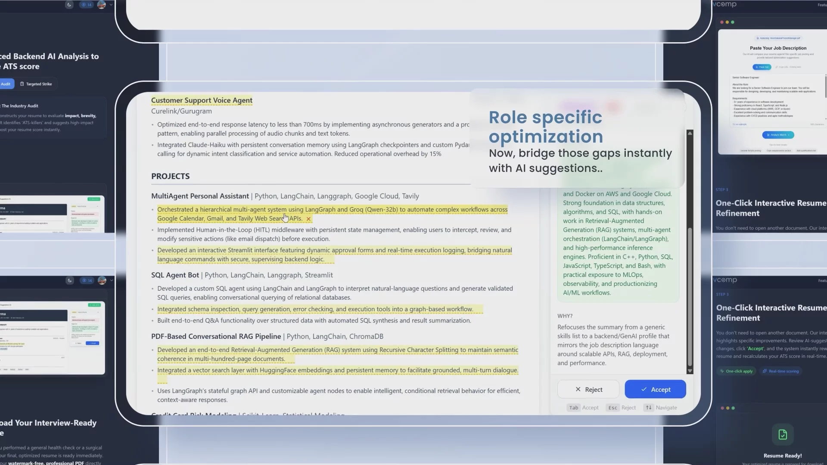Click the vcomp logo at top right

(725, 4)
